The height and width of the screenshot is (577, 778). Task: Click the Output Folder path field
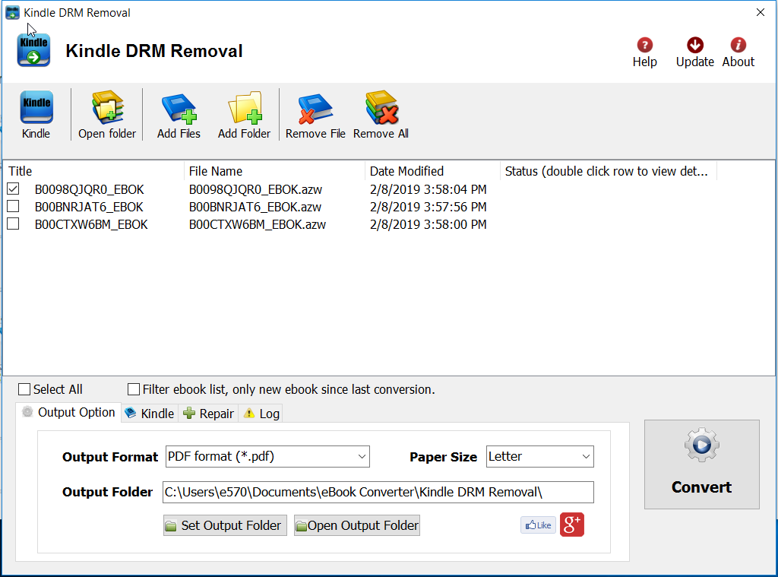378,492
